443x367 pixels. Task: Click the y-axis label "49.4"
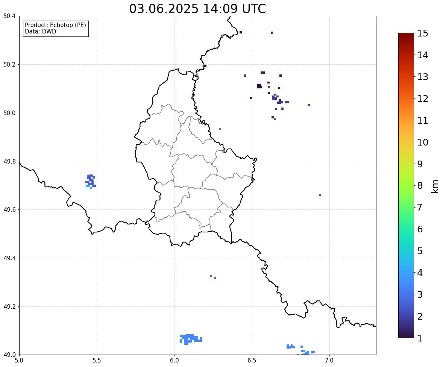coord(9,258)
